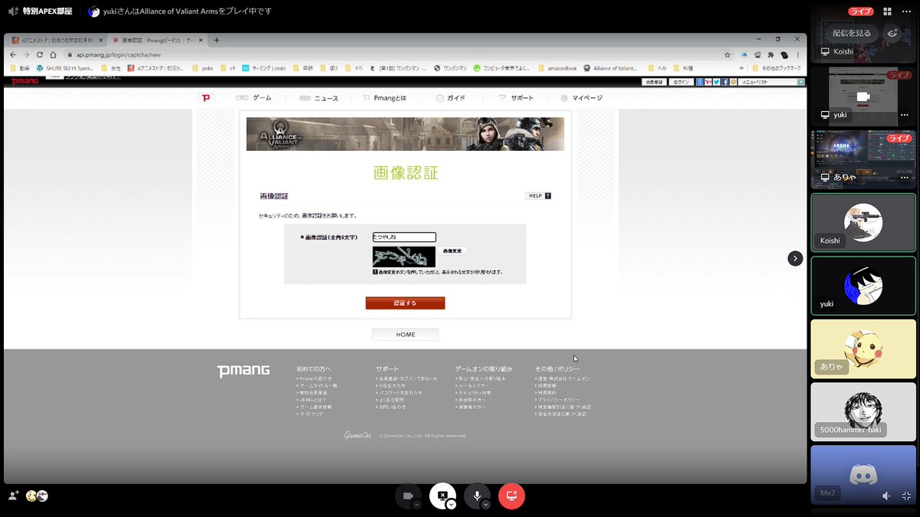Click 配信を見る on Koishi's stream

coord(852,33)
